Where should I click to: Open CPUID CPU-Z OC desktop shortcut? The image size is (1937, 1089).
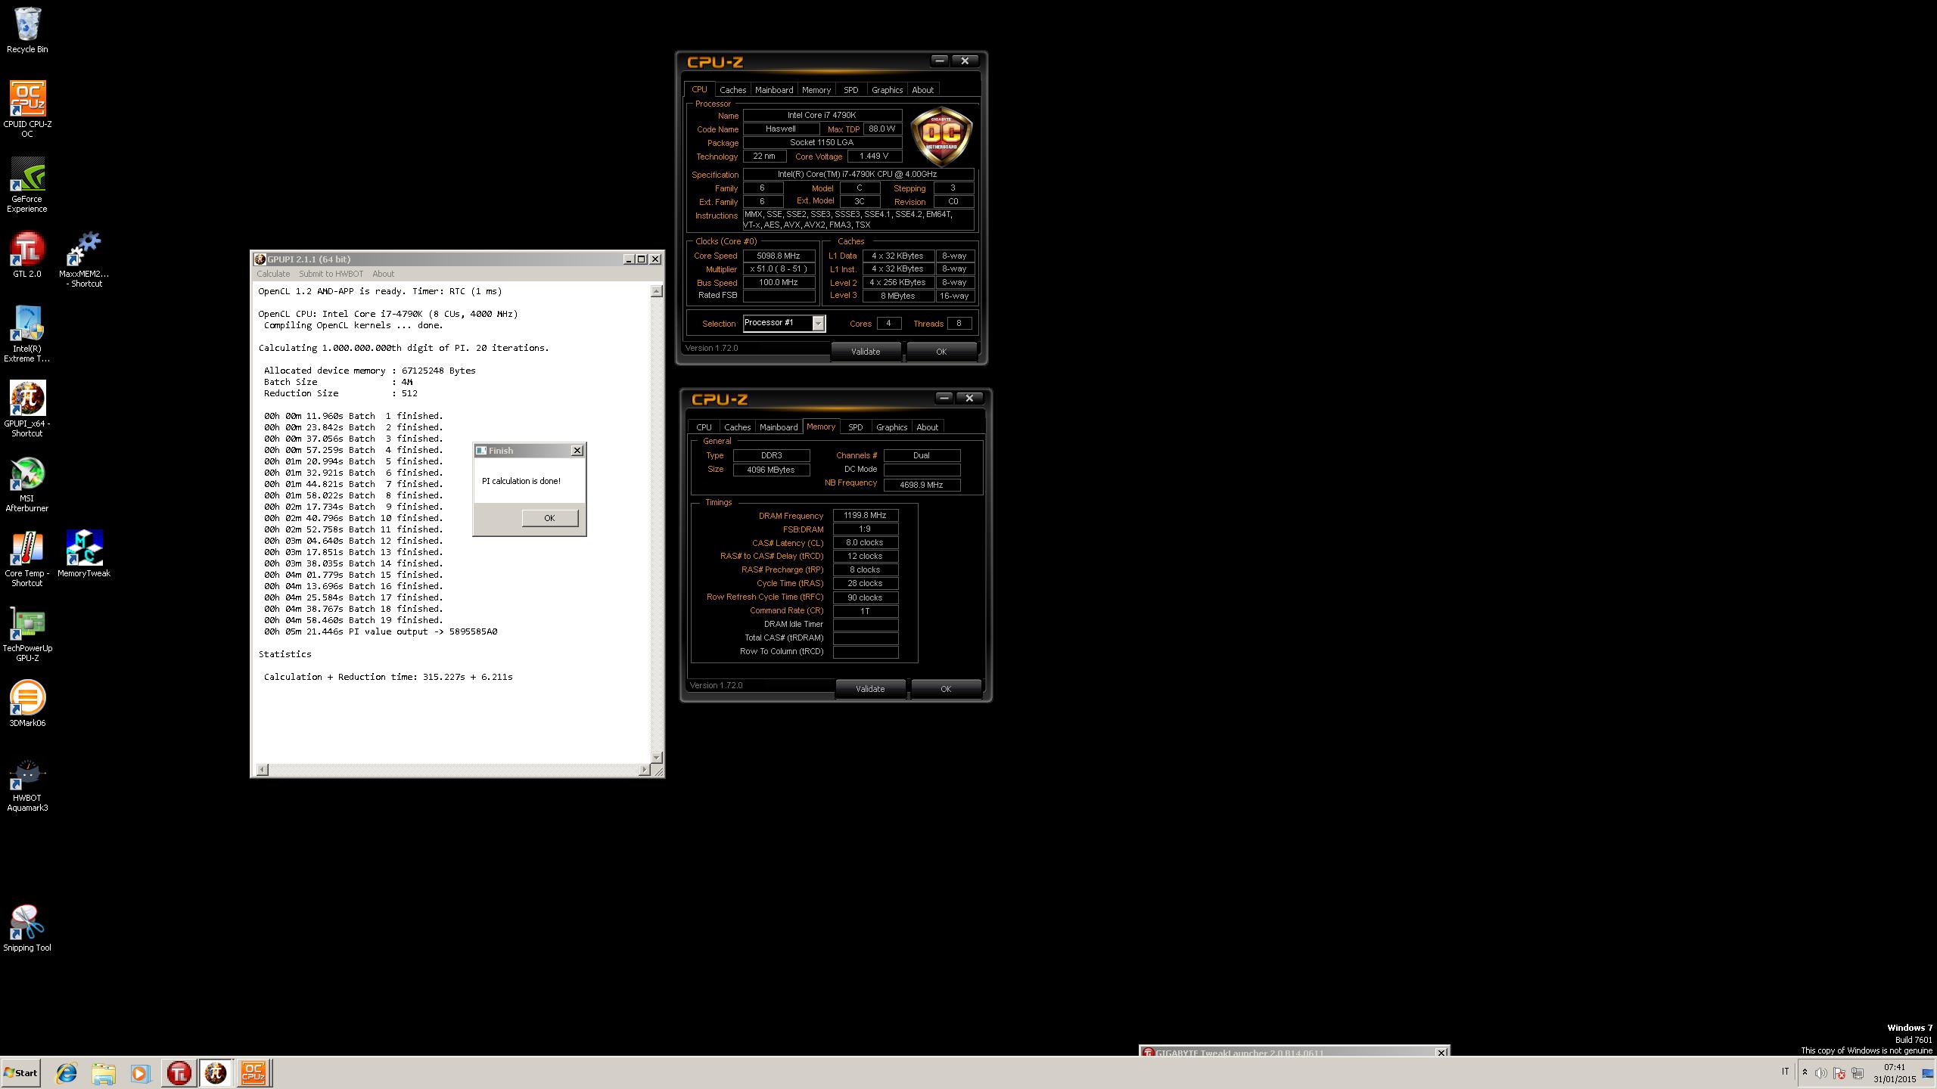pos(27,110)
